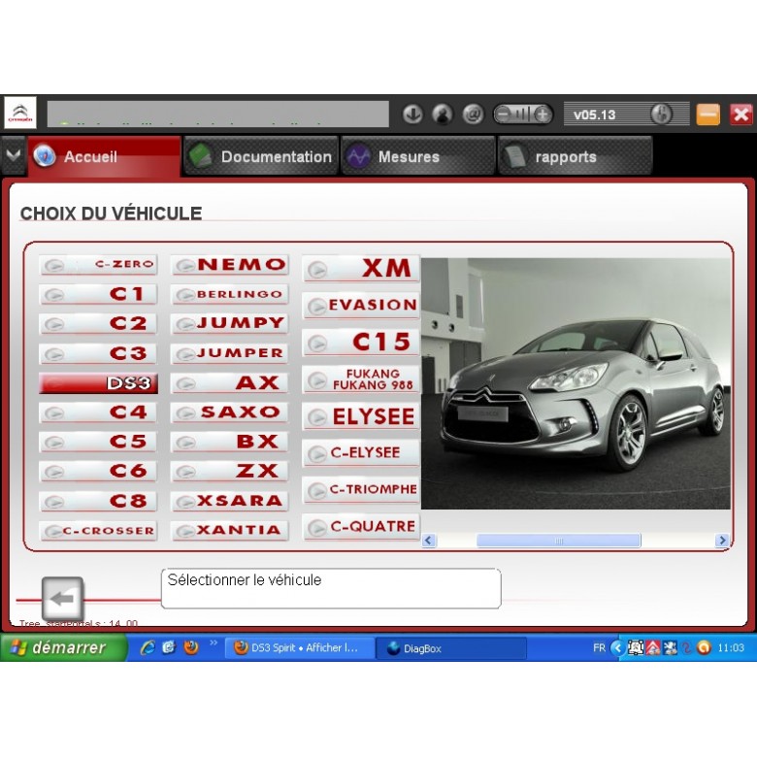Open the Documentation tab
The image size is (757, 757).
coord(261,156)
